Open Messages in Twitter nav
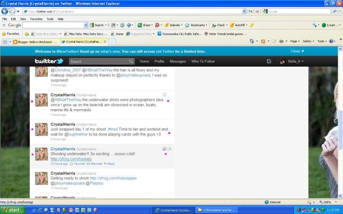Screen dimensions: 343x214 coord(178,61)
